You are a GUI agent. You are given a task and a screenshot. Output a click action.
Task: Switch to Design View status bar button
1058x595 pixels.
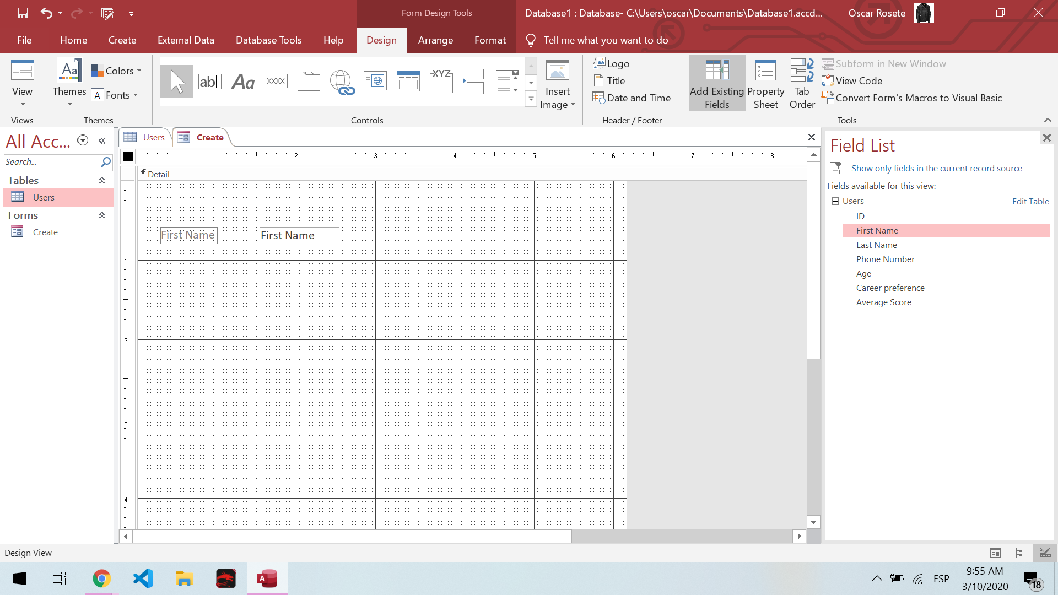[1045, 553]
